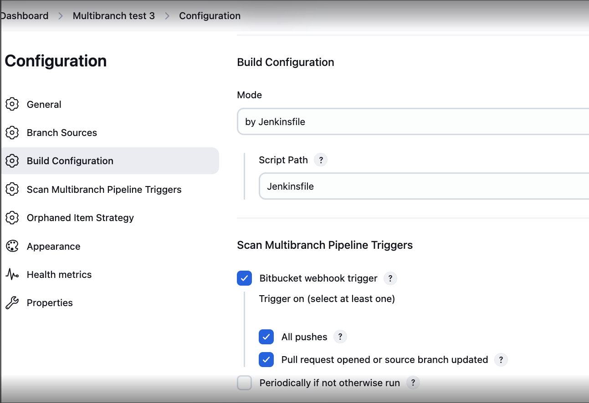This screenshot has width=589, height=403.
Task: Toggle the All pushes checkbox
Action: (x=266, y=337)
